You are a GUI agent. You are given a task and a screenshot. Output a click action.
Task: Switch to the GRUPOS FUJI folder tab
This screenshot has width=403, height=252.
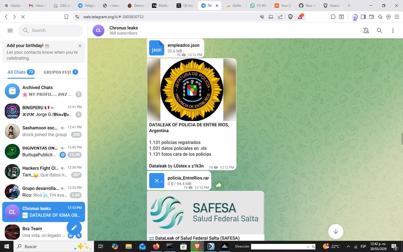(x=61, y=72)
